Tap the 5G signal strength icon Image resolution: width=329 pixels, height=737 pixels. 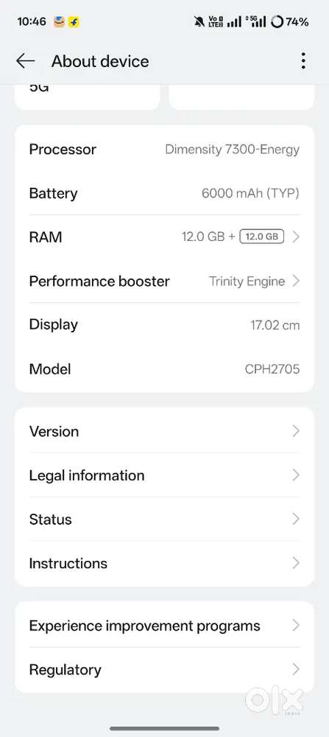pyautogui.click(x=256, y=21)
